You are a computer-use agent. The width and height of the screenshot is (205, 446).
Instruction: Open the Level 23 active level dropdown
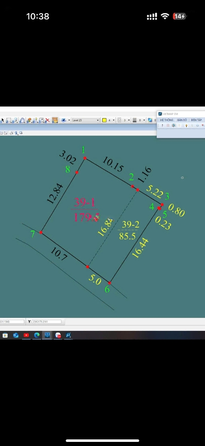coord(85,120)
